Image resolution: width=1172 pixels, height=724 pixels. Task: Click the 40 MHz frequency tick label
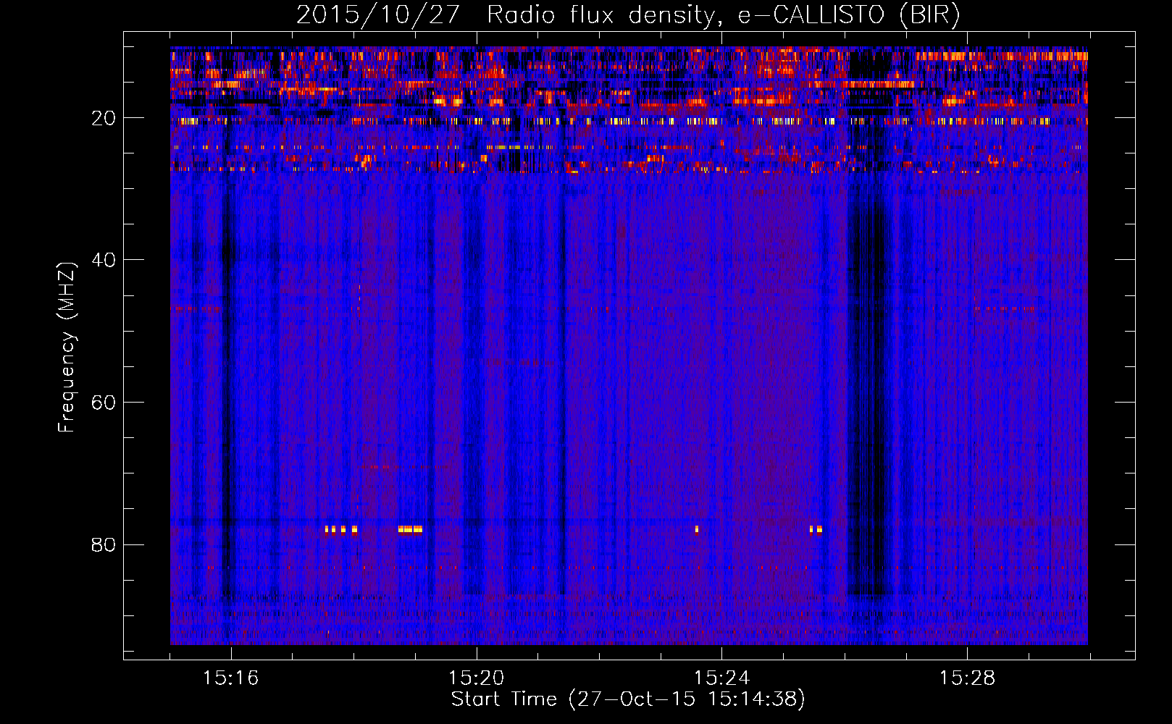(104, 260)
